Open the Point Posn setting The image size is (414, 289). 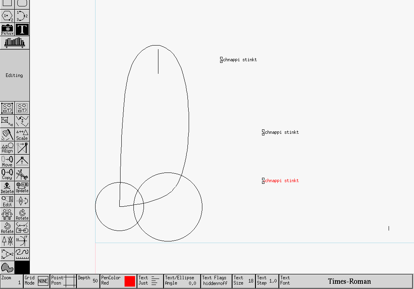click(64, 281)
